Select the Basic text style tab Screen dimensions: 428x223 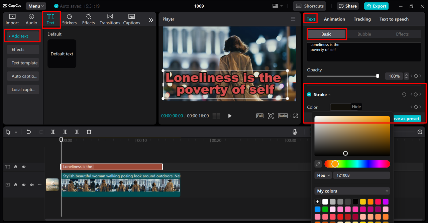(326, 34)
